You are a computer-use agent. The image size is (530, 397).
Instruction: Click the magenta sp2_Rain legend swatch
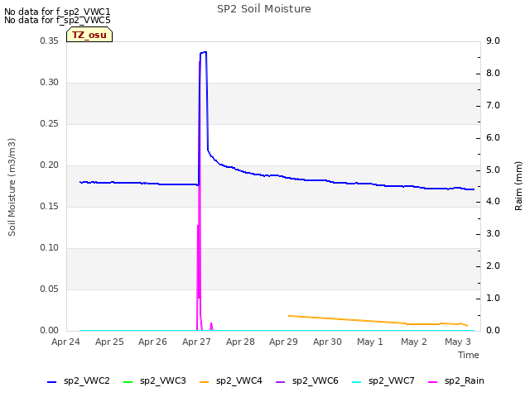click(433, 382)
